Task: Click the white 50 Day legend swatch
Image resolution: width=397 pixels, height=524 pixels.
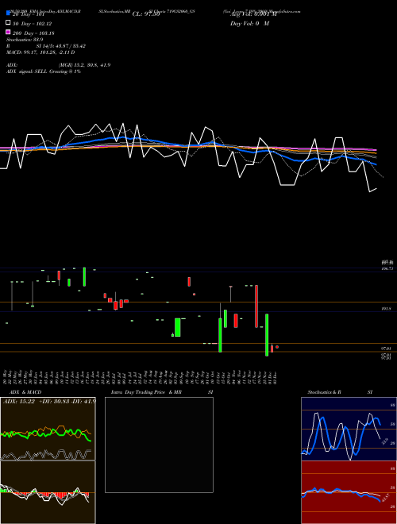Action: [x=8, y=22]
